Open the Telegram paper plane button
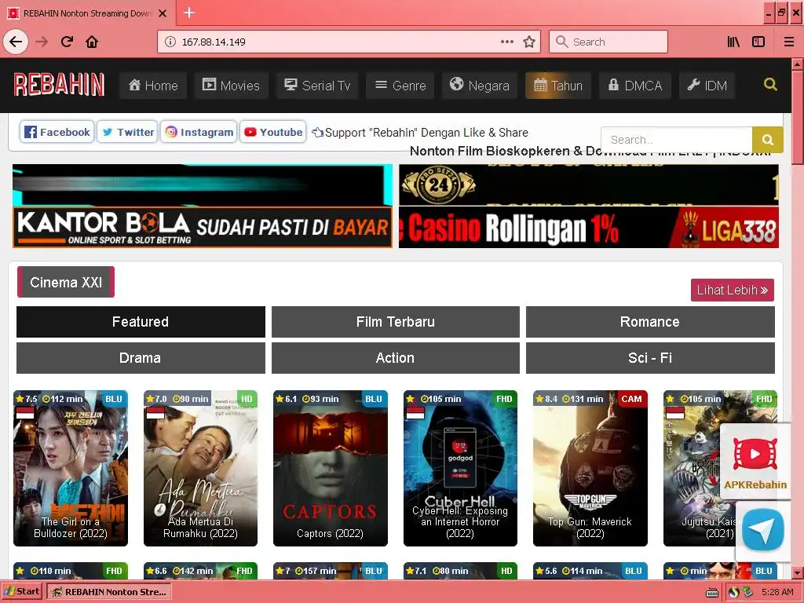The width and height of the screenshot is (804, 603). tap(763, 530)
